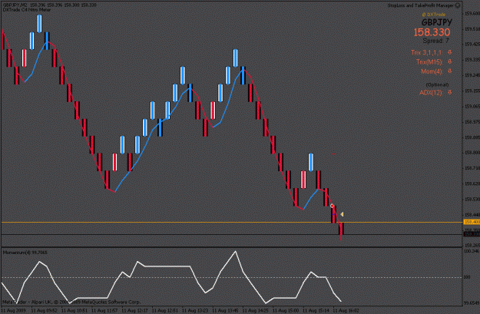Click the DXTrade C4 Nitro Meter label

(x=27, y=10)
